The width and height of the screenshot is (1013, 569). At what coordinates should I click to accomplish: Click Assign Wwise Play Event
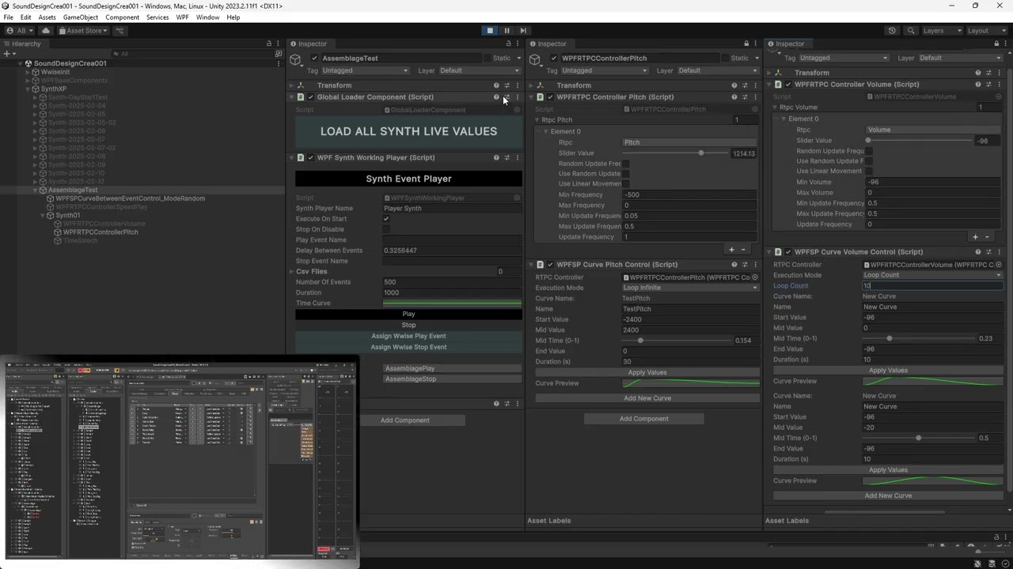[408, 336]
